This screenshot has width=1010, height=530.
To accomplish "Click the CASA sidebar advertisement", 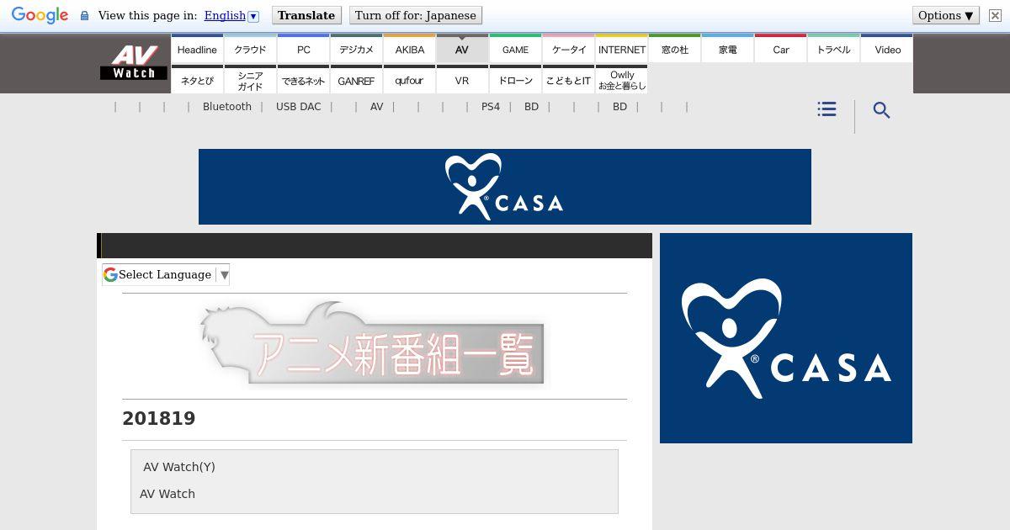I will click(786, 338).
